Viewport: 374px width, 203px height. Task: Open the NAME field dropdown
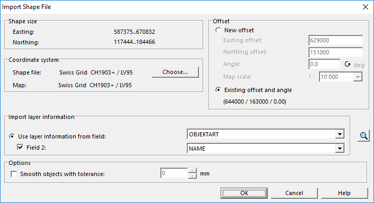[340, 149]
